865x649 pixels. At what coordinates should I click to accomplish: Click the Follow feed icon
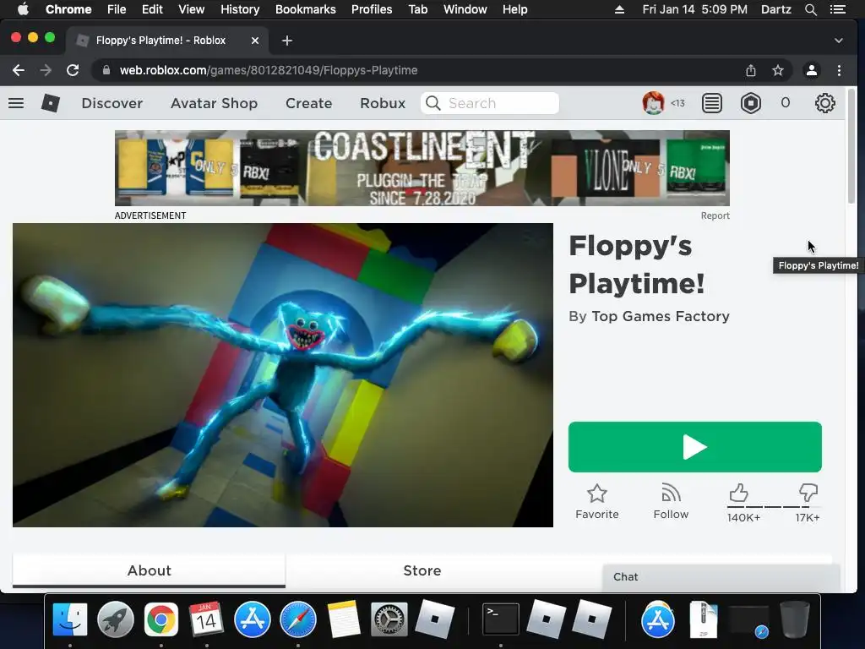(x=671, y=493)
